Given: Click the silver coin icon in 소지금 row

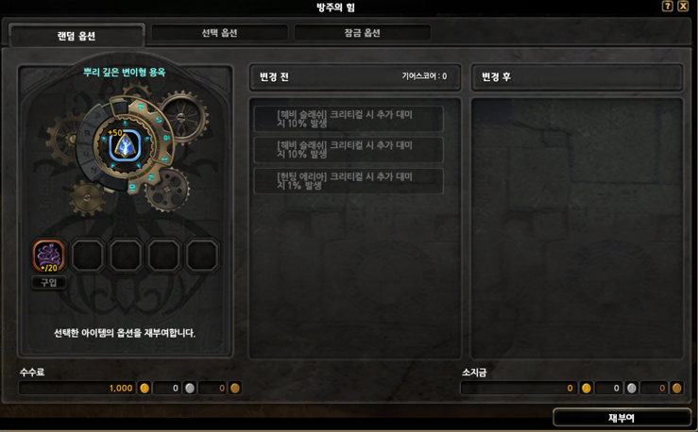Looking at the screenshot, I should pyautogui.click(x=632, y=388).
